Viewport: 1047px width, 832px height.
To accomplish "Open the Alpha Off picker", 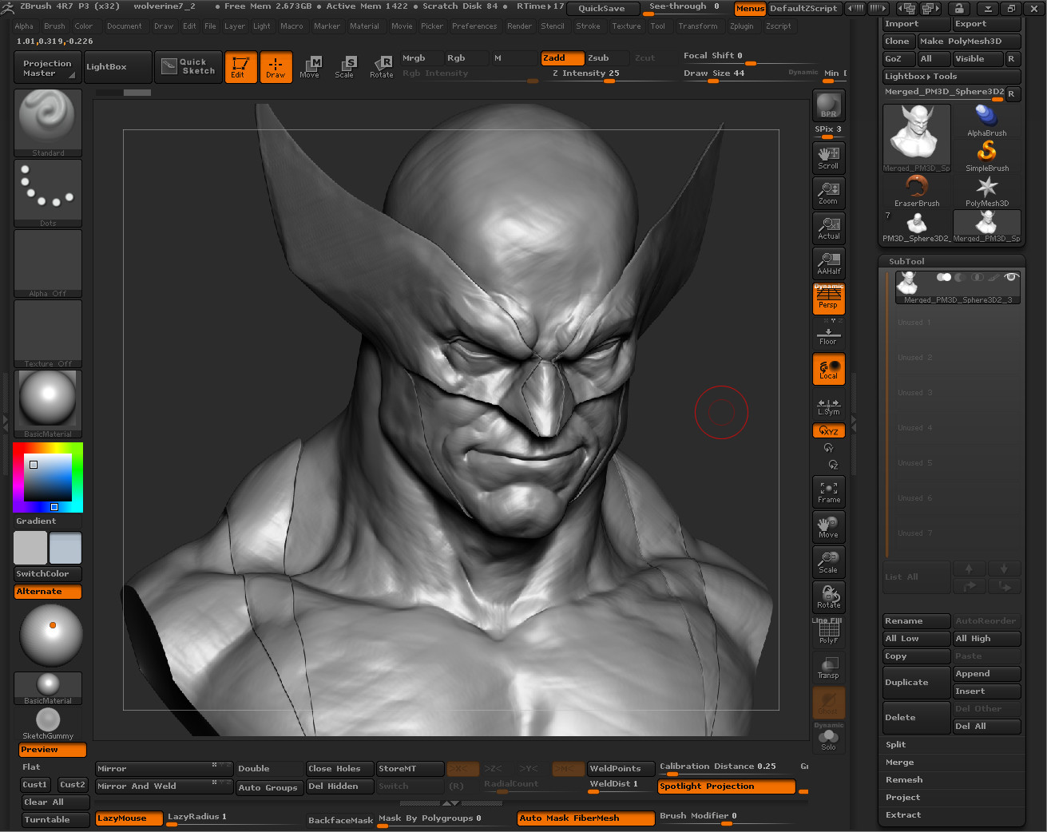I will 48,263.
